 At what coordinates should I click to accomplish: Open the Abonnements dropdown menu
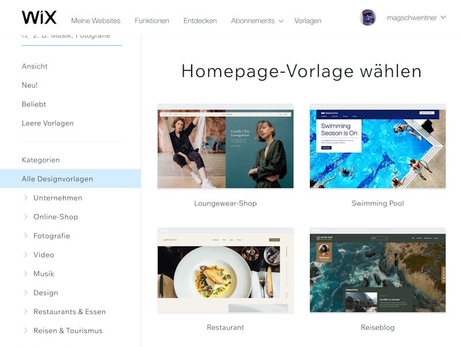tap(257, 21)
